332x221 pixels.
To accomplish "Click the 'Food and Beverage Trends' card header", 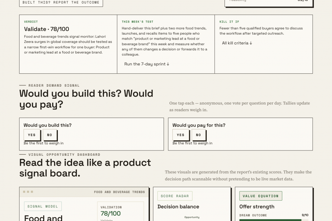I will (84, 192).
